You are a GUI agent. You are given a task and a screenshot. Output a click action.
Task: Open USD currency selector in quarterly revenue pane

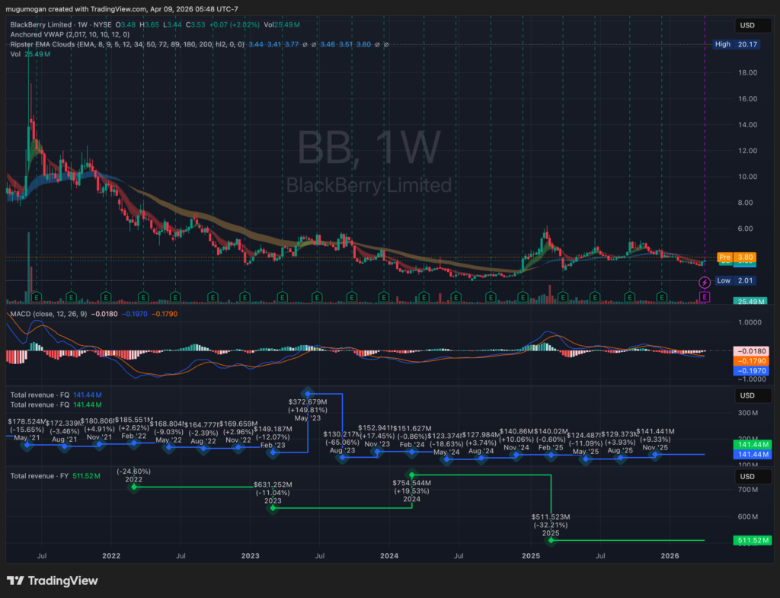[x=746, y=396]
